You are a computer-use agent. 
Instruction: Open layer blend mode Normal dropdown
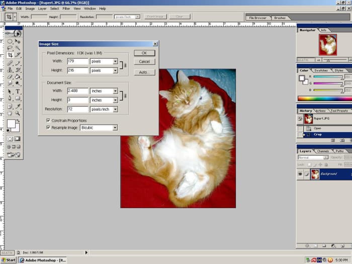pos(313,157)
